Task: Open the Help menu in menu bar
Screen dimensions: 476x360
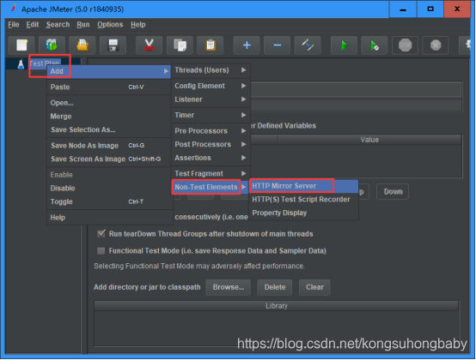Action: coord(137,25)
